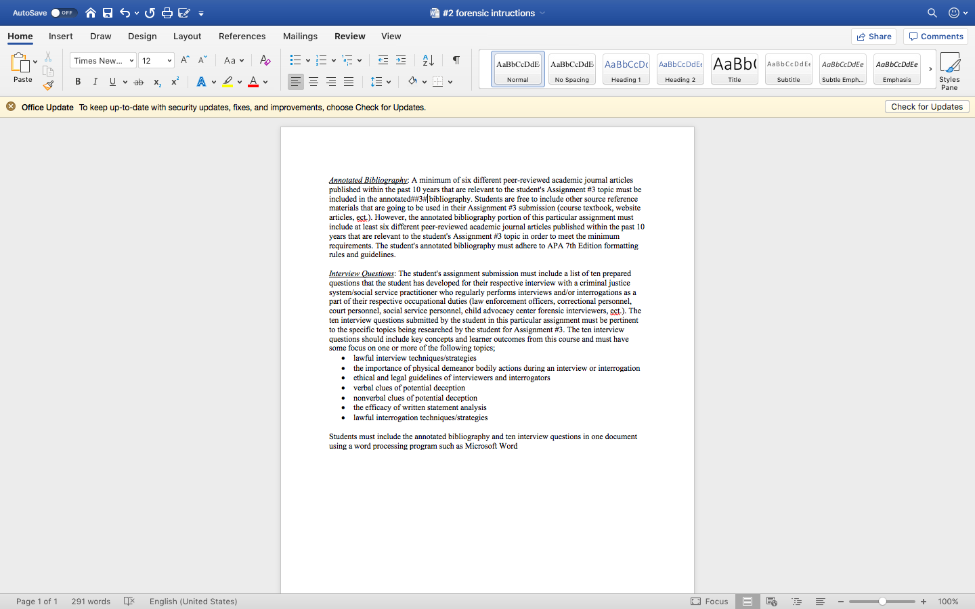The width and height of the screenshot is (975, 609).
Task: Expand the line spacing dropdown
Action: pyautogui.click(x=389, y=82)
